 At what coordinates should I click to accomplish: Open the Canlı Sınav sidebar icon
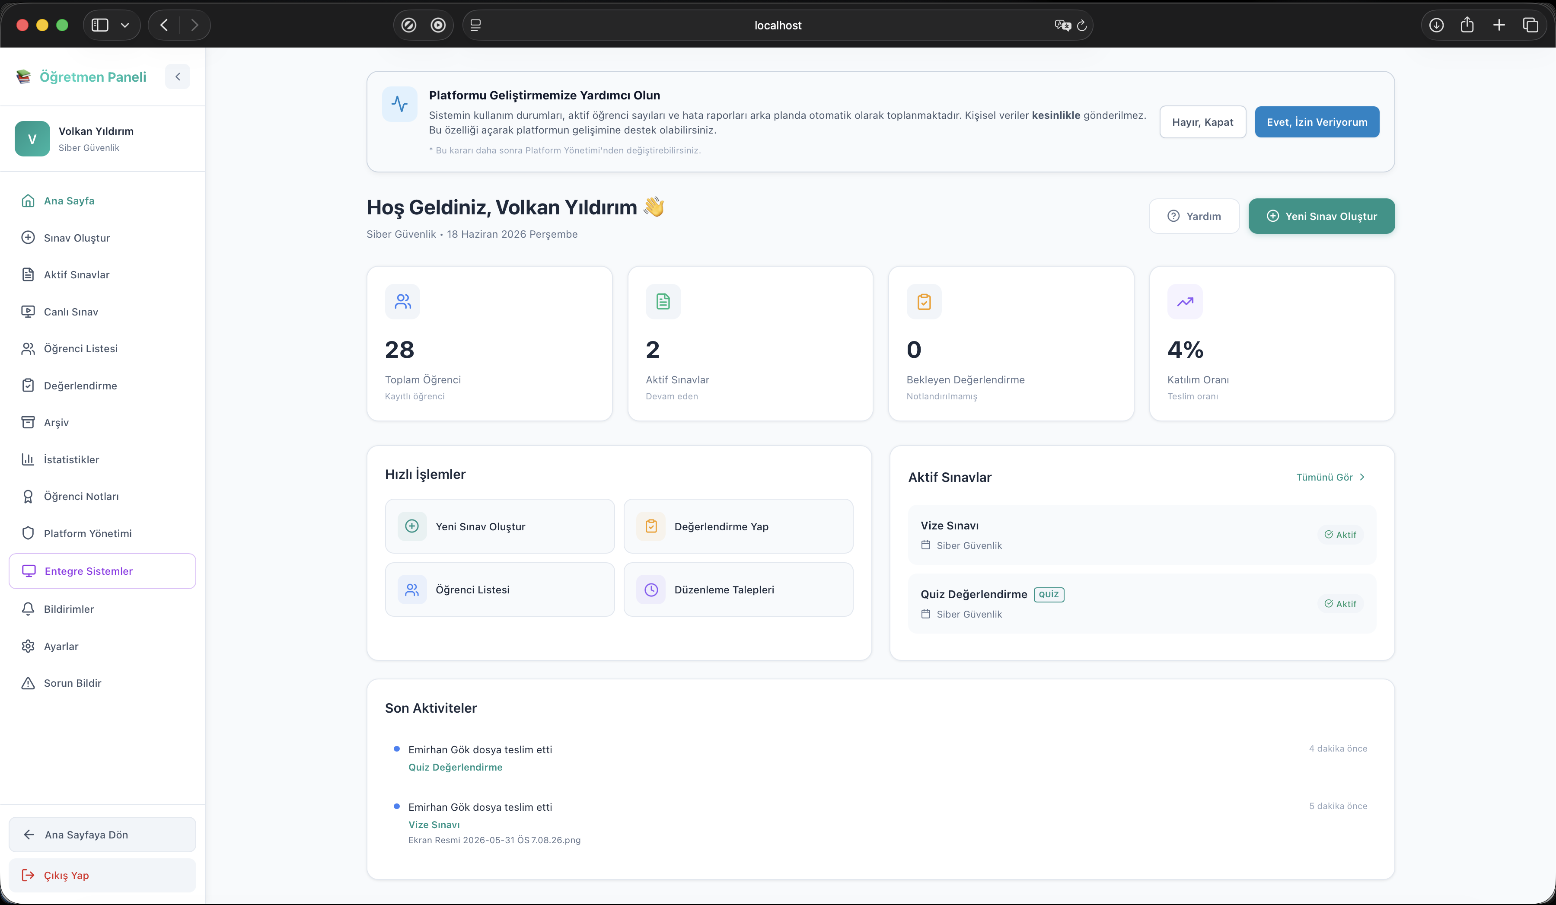pos(28,312)
